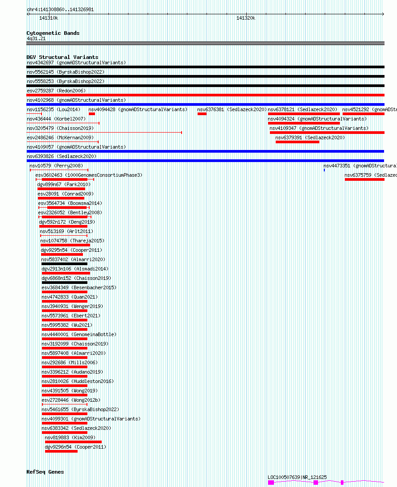Click the nsv819883 Kim2009 label

[x=70, y=437]
